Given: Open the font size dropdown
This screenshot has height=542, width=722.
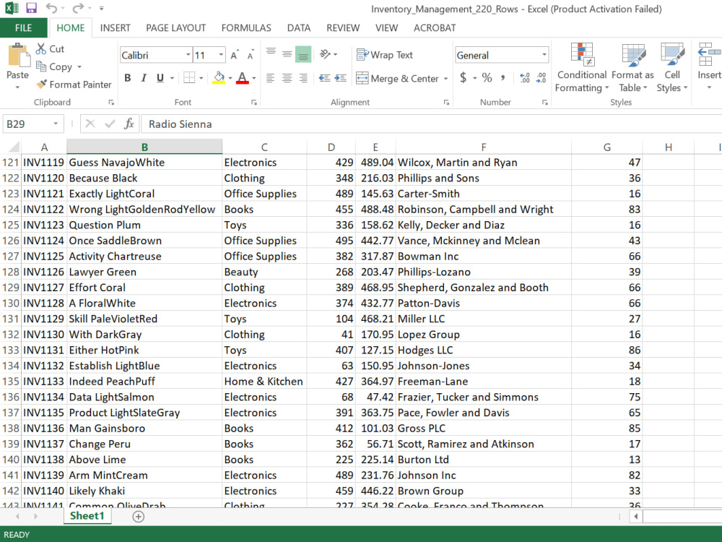Looking at the screenshot, I should pos(221,55).
